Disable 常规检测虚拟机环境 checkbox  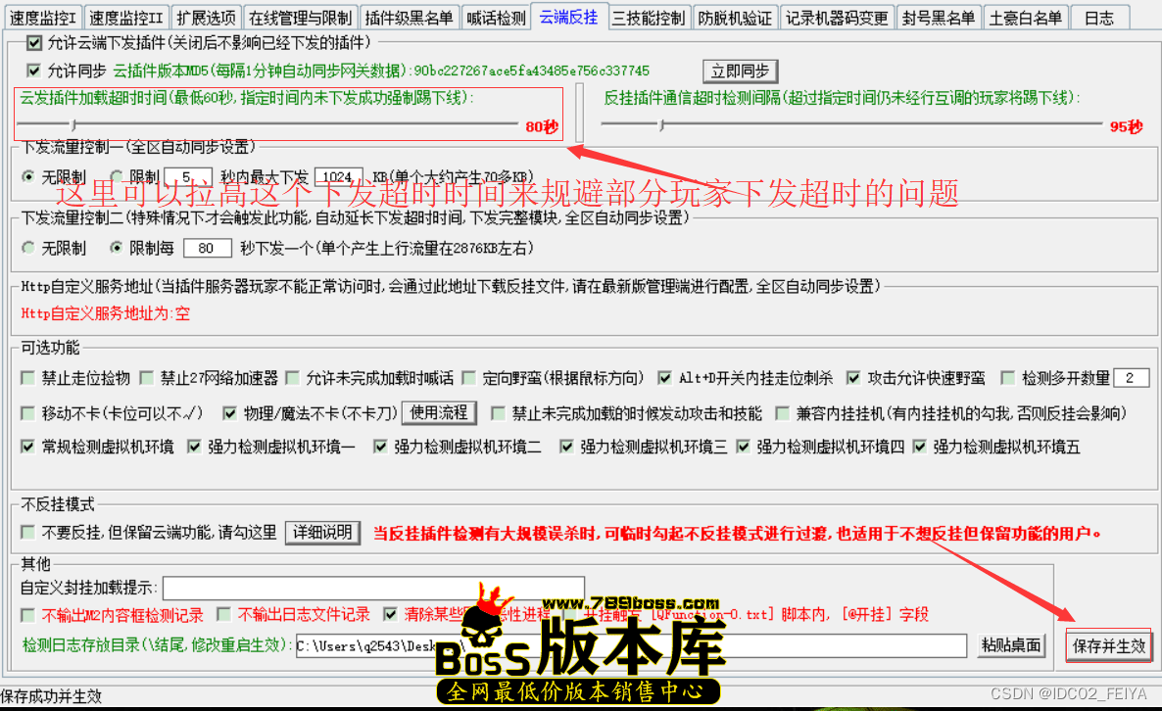[x=28, y=447]
